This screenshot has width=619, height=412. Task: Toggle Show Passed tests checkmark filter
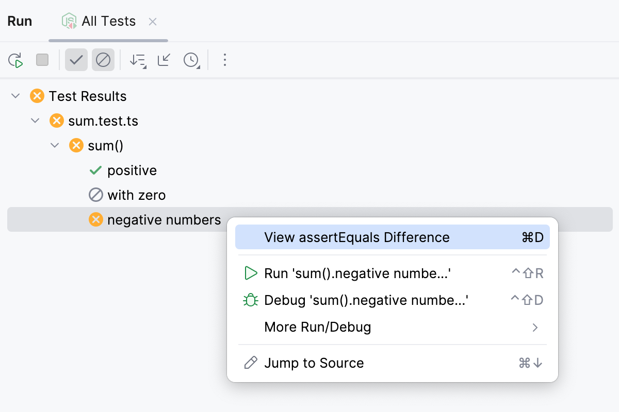tap(76, 60)
